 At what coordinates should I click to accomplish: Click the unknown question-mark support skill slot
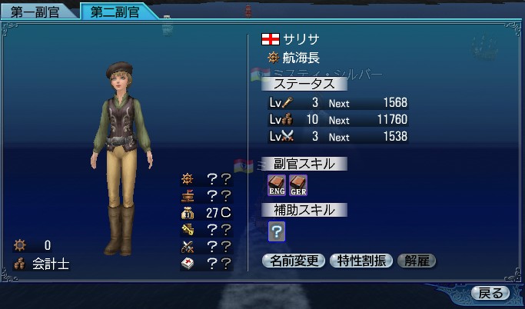[x=277, y=231]
